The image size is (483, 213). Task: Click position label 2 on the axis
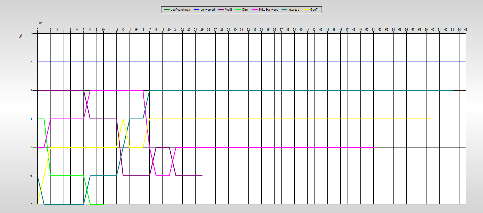[31, 62]
